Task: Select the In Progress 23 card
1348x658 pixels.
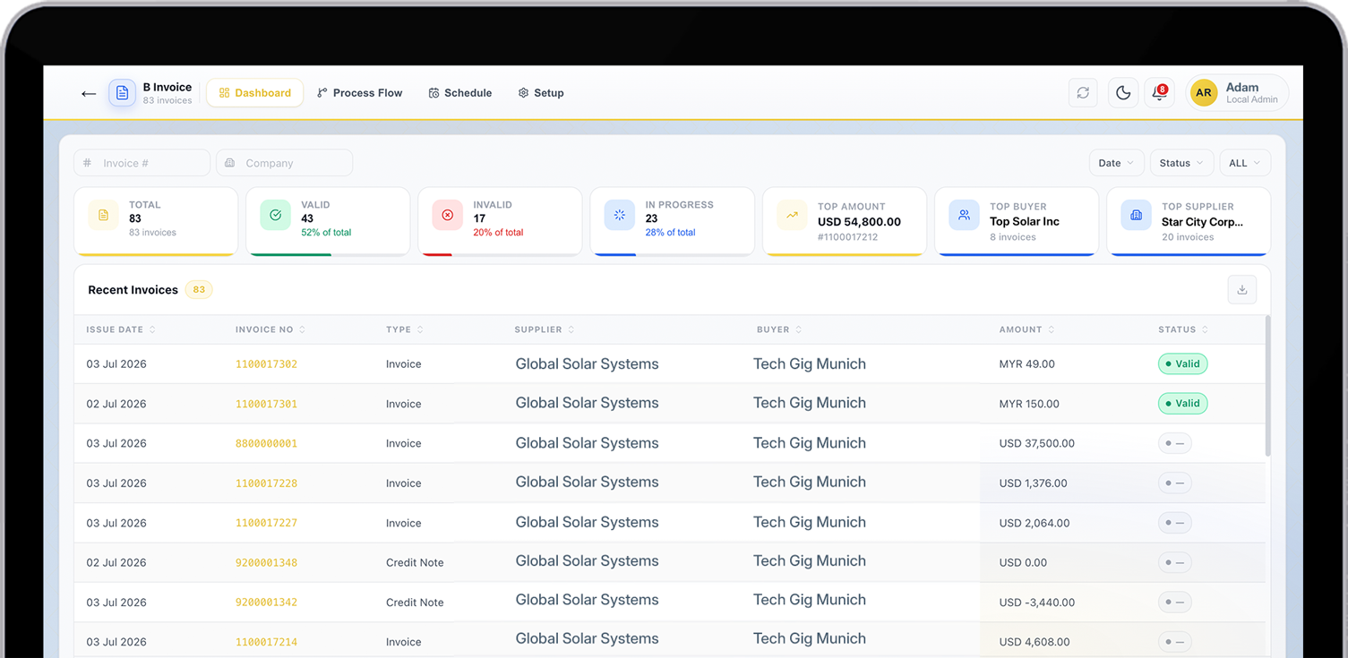Action: coord(672,221)
